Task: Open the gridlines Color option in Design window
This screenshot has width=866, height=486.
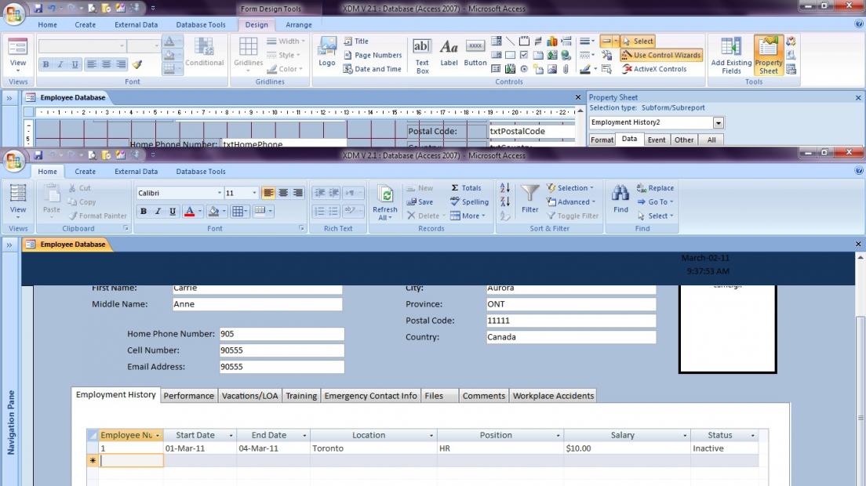Action: pos(285,69)
